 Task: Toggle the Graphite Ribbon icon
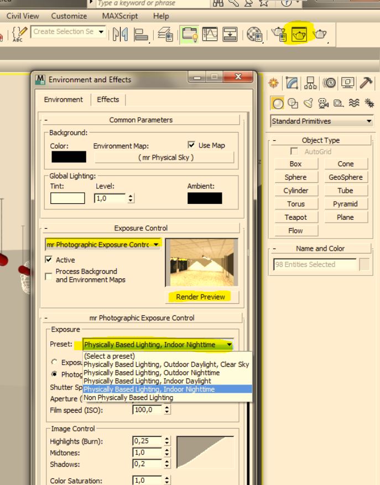pyautogui.click(x=190, y=34)
